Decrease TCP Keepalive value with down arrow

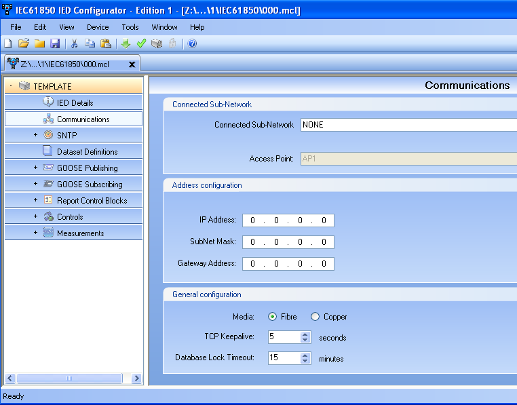coord(305,340)
